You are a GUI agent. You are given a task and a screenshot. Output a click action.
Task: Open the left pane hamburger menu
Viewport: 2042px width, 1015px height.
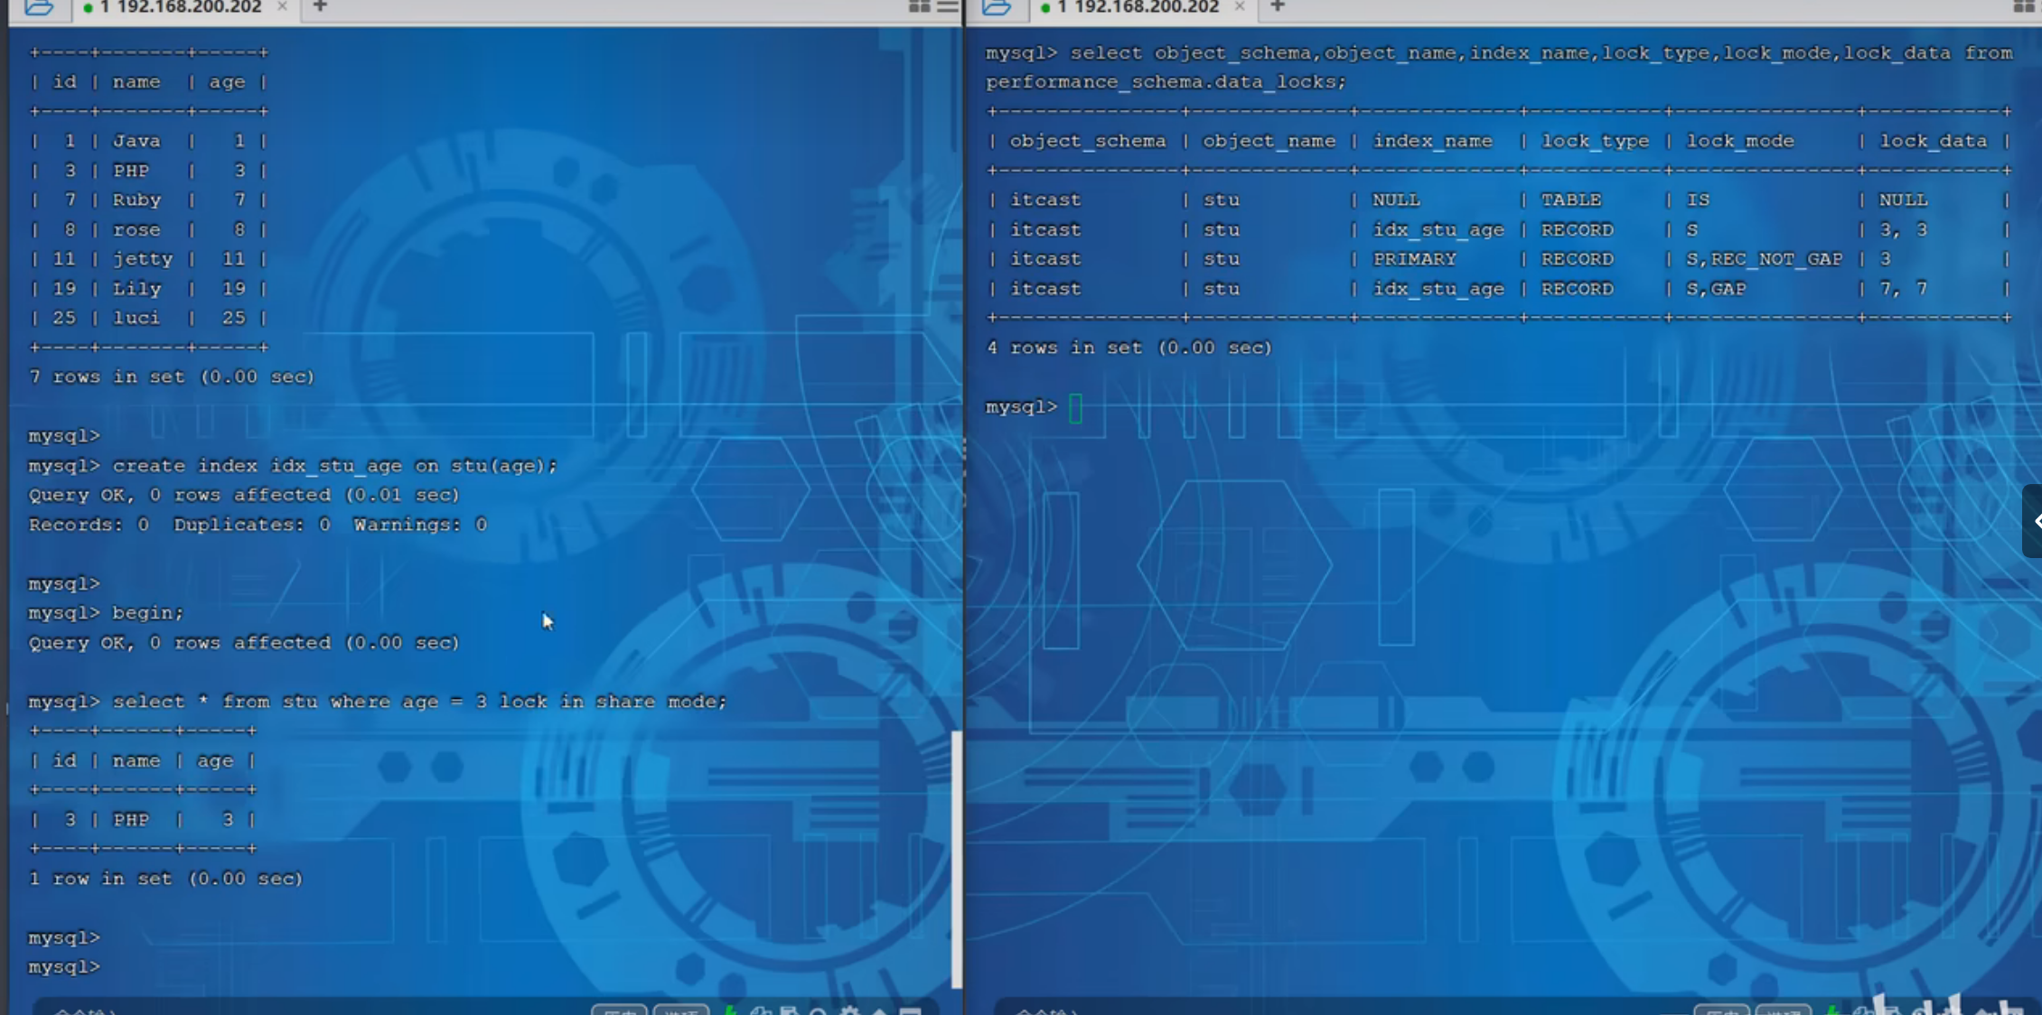pyautogui.click(x=947, y=6)
